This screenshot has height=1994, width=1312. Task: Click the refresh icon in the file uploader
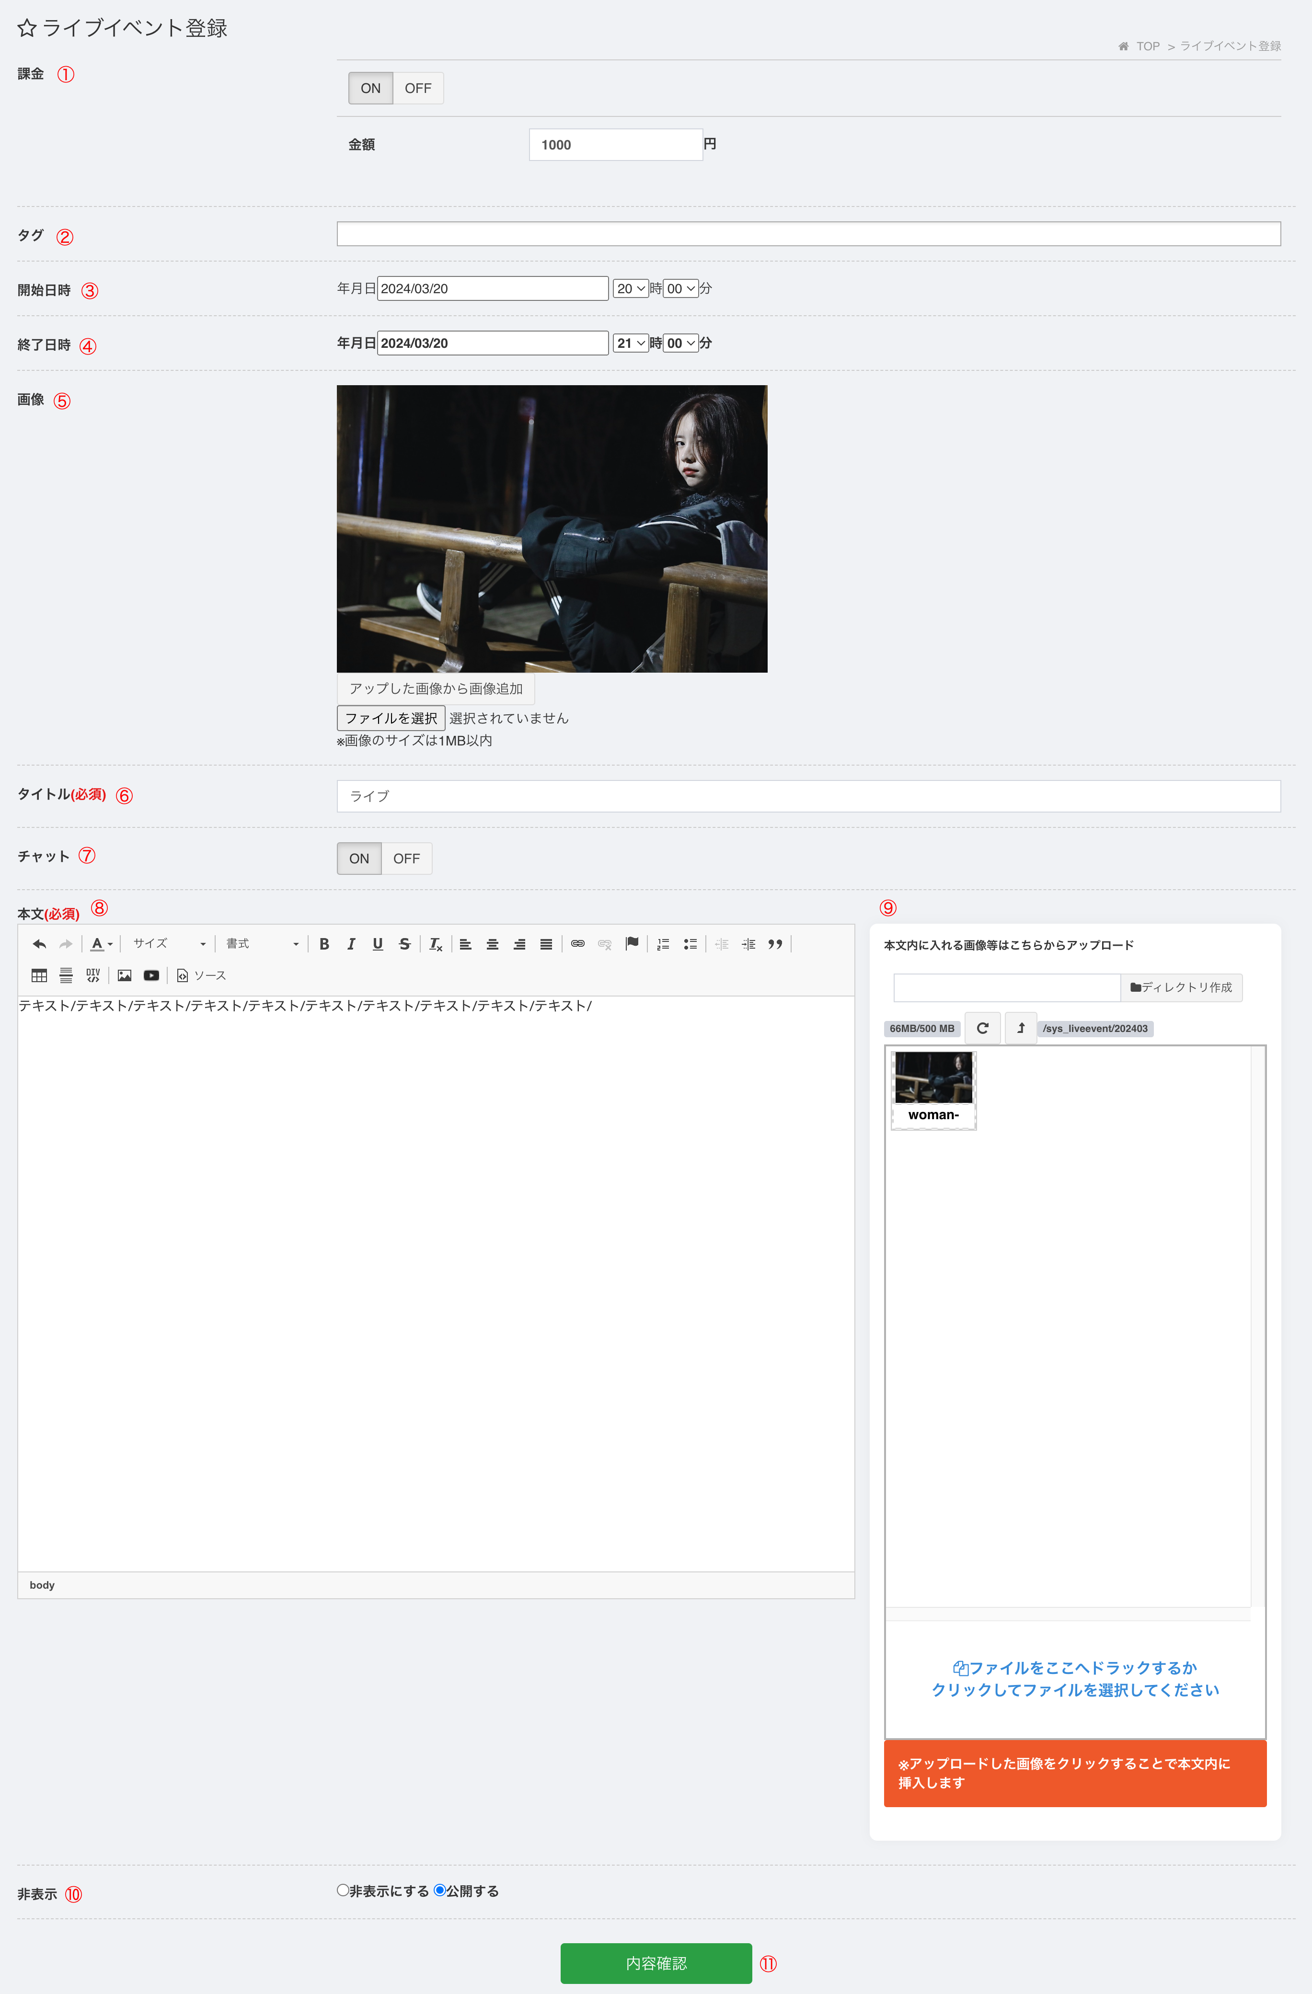[983, 1028]
